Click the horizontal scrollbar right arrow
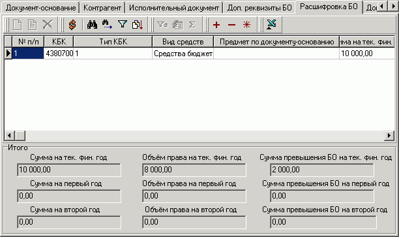Image resolution: width=399 pixels, height=237 pixels. coord(389,135)
